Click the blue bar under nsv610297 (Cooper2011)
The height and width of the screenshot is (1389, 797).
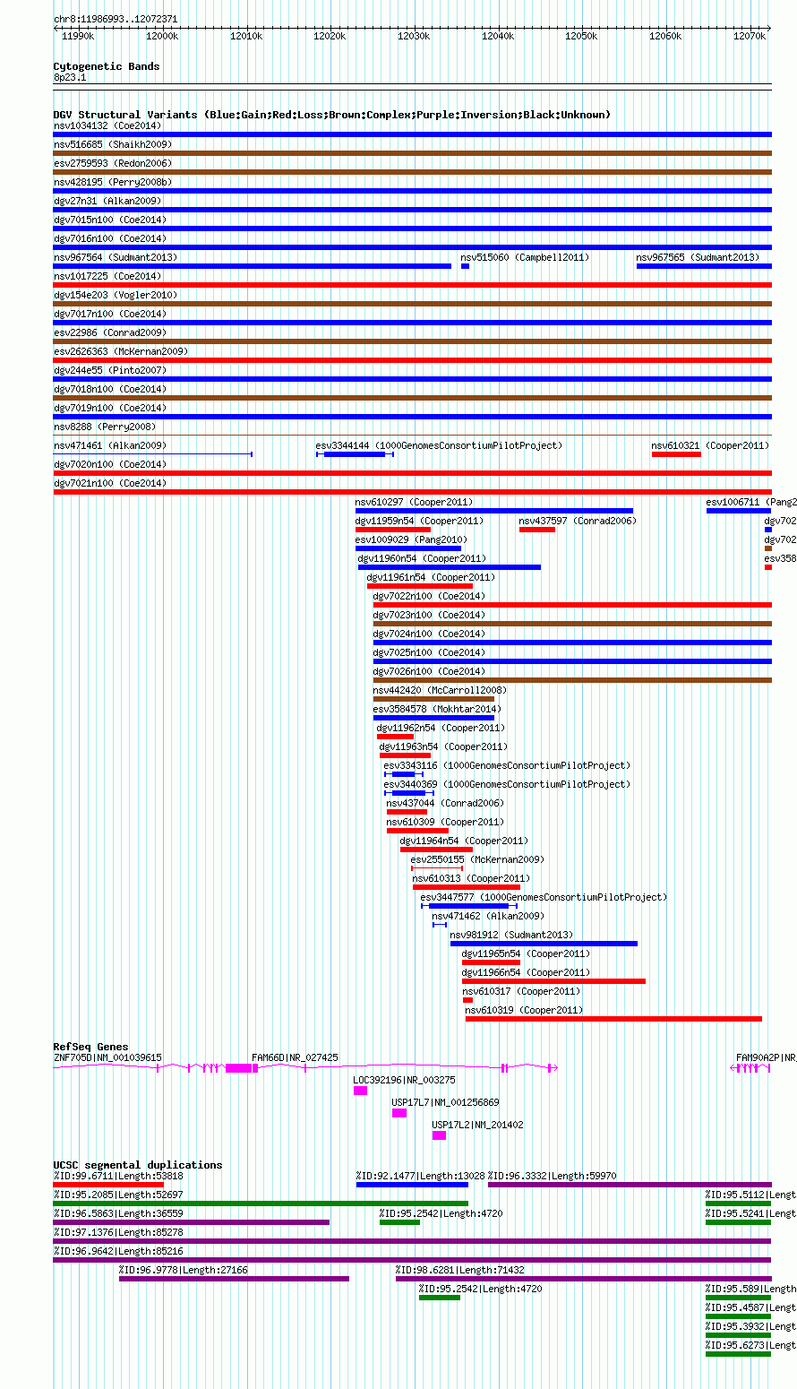(x=494, y=511)
